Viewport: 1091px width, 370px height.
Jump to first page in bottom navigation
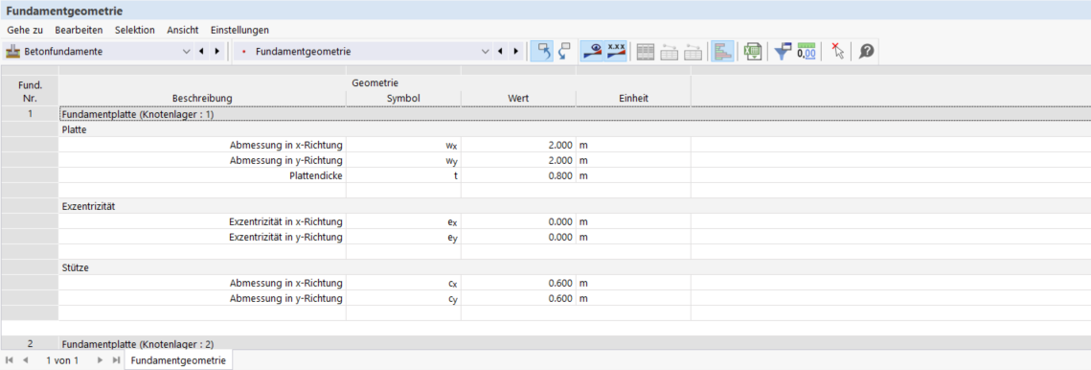coord(10,360)
